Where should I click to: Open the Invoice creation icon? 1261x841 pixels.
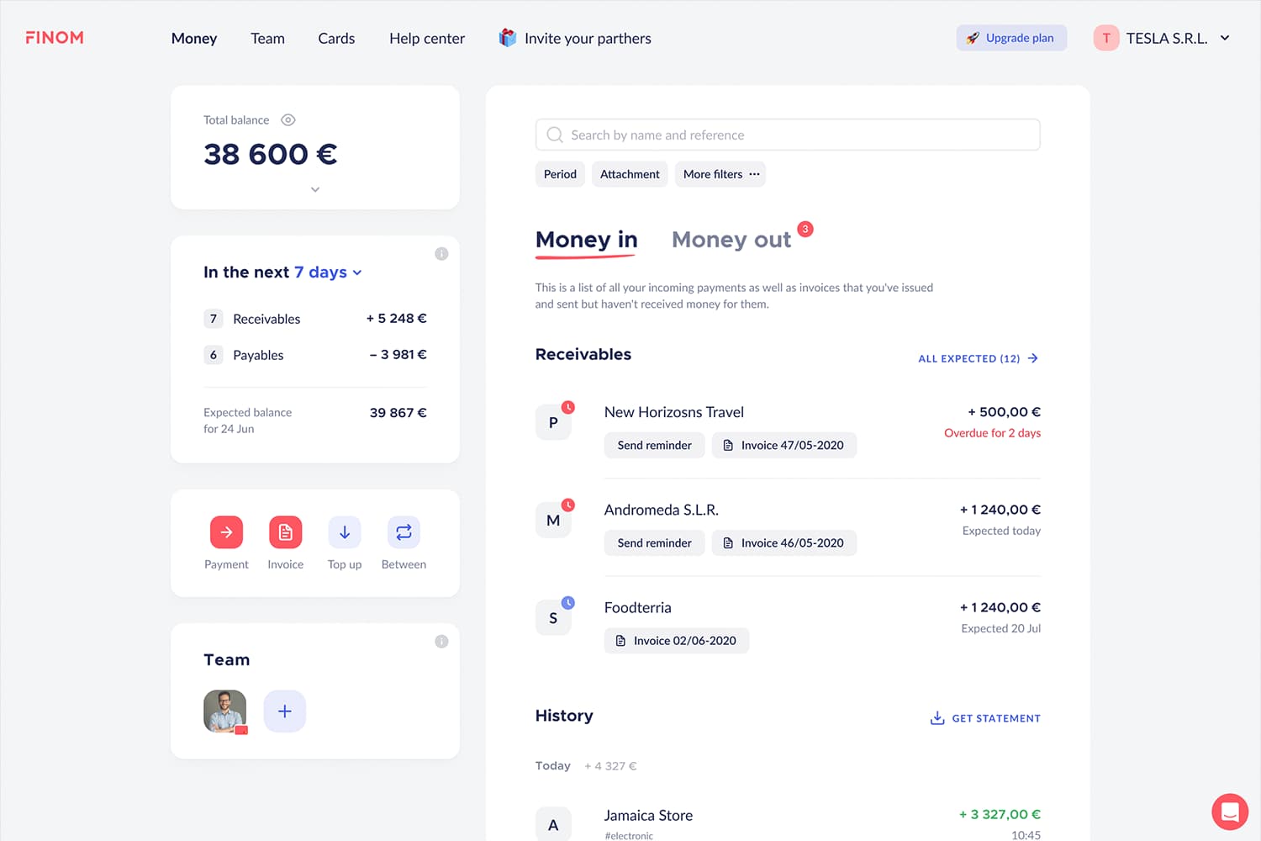click(x=285, y=532)
